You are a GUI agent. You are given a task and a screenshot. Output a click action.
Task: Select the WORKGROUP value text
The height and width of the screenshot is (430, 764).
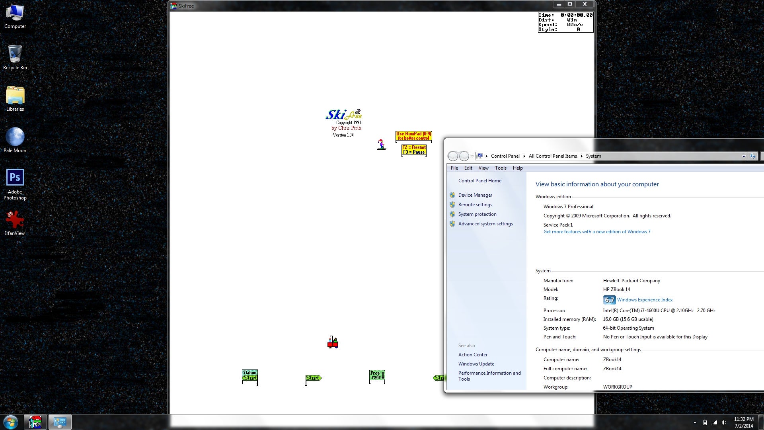(617, 387)
